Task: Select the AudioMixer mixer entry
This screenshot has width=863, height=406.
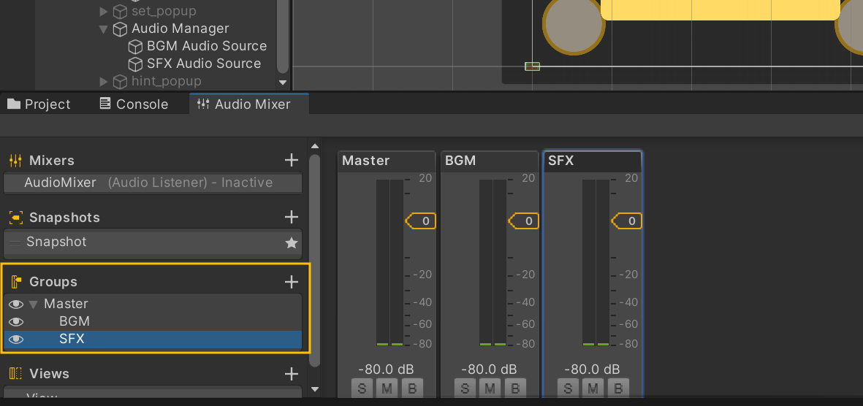Action: click(x=153, y=183)
